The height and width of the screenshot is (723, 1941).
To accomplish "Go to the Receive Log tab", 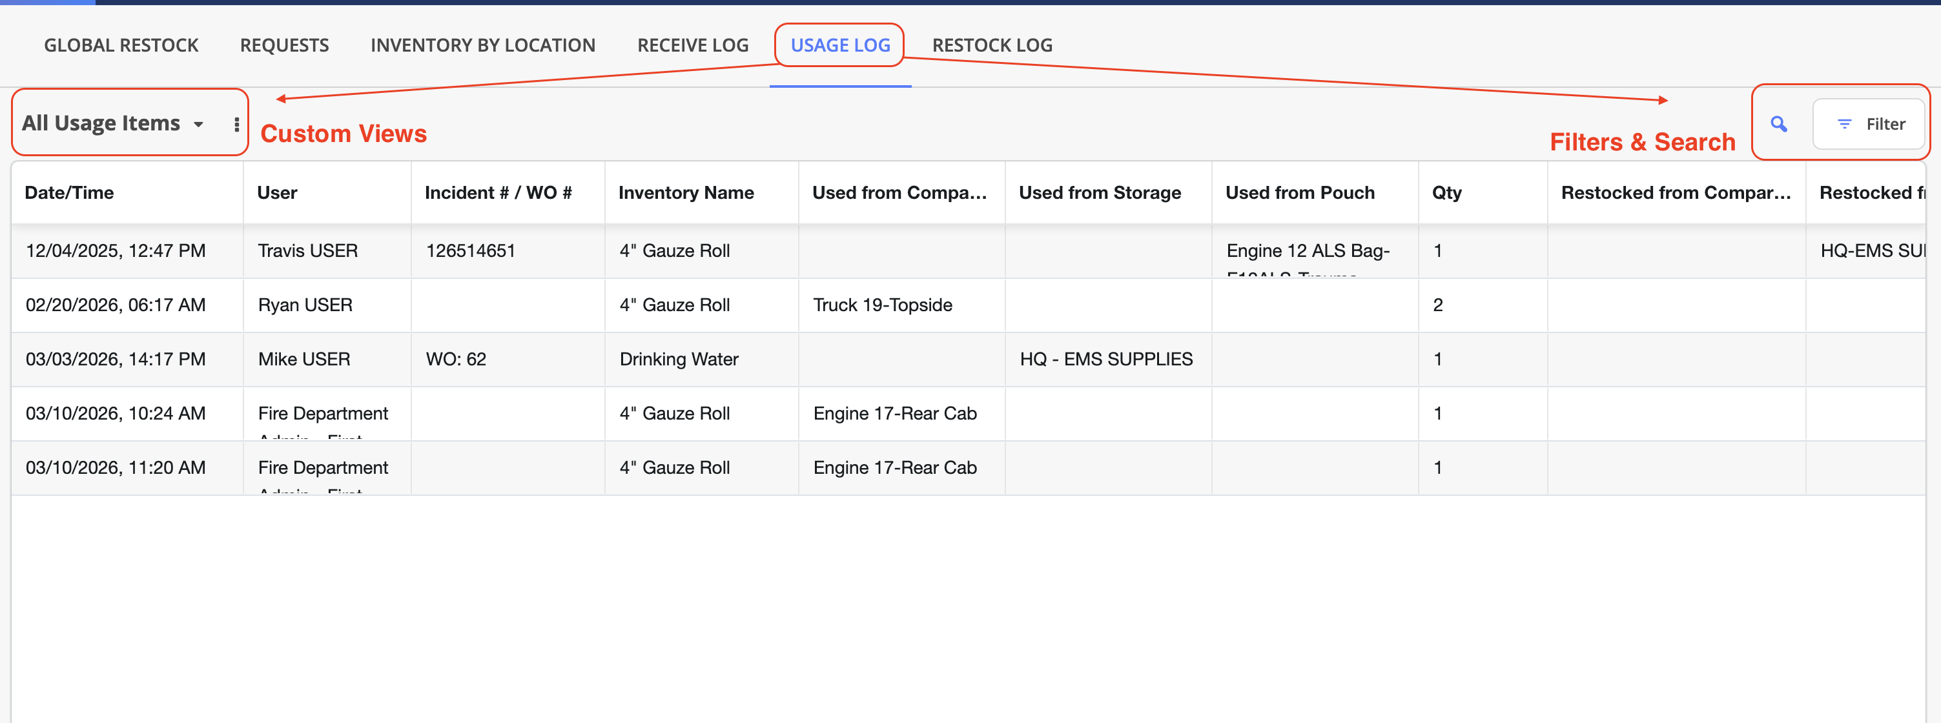I will (692, 45).
